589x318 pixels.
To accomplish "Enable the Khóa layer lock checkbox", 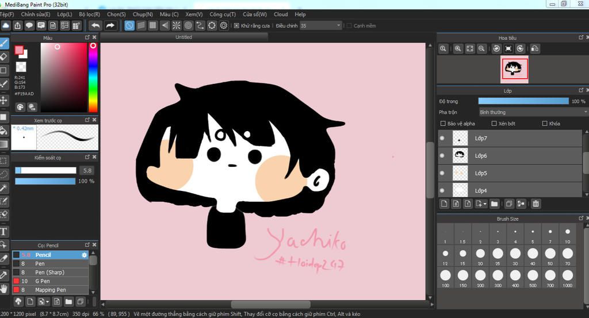I will 545,123.
